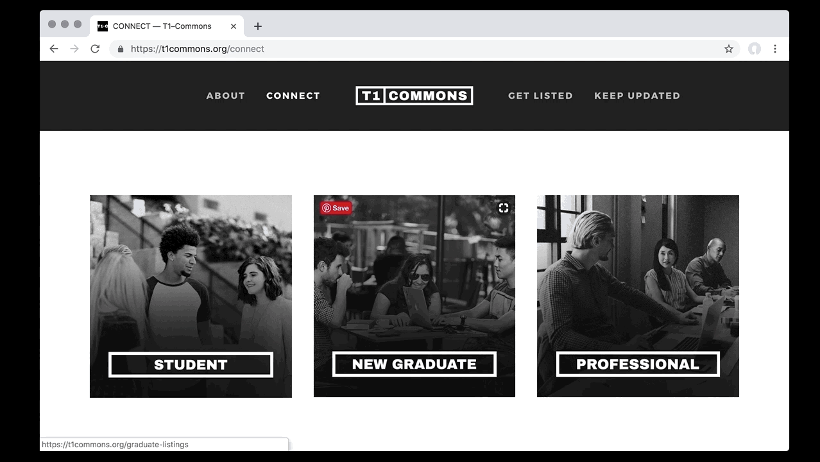Screen dimensions: 820x462
Task: Close the CONNECT — T1–Commons tab
Action: (234, 26)
